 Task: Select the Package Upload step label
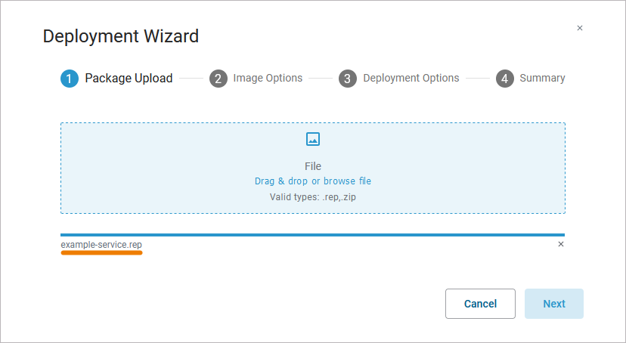(129, 78)
